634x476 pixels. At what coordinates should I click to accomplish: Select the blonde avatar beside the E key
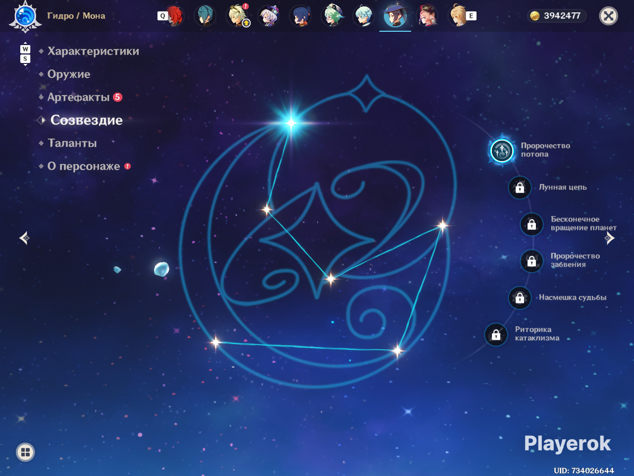(458, 16)
